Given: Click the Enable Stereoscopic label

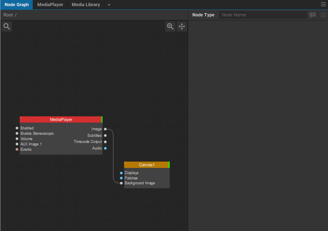Looking at the screenshot, I should pos(37,134).
